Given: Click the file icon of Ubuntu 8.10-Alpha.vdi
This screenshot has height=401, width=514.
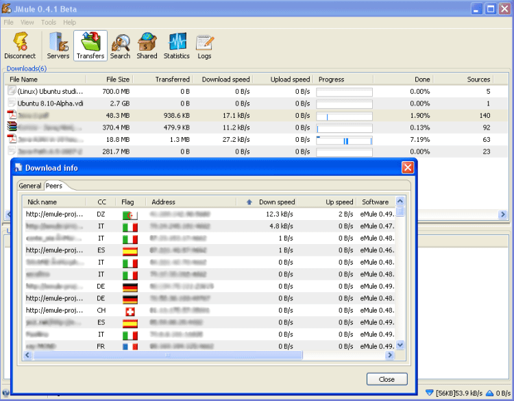Looking at the screenshot, I should click(12, 103).
